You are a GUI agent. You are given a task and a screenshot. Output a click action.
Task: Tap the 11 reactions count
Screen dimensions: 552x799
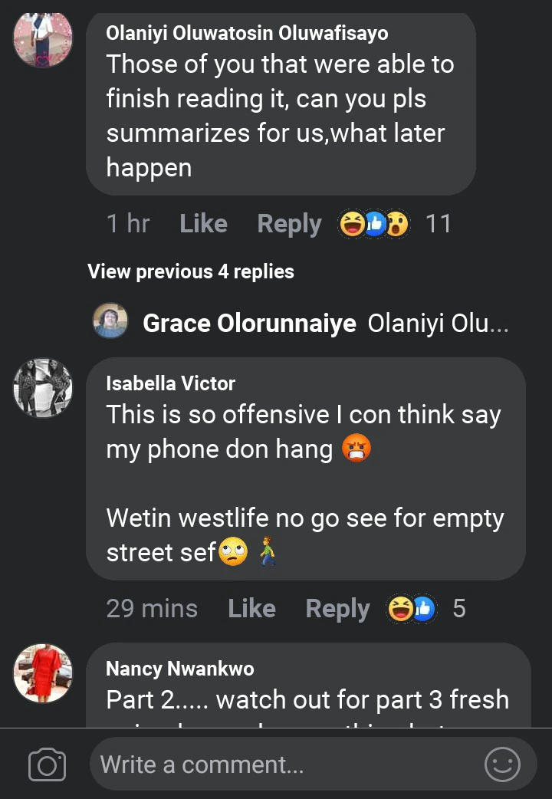coord(439,224)
